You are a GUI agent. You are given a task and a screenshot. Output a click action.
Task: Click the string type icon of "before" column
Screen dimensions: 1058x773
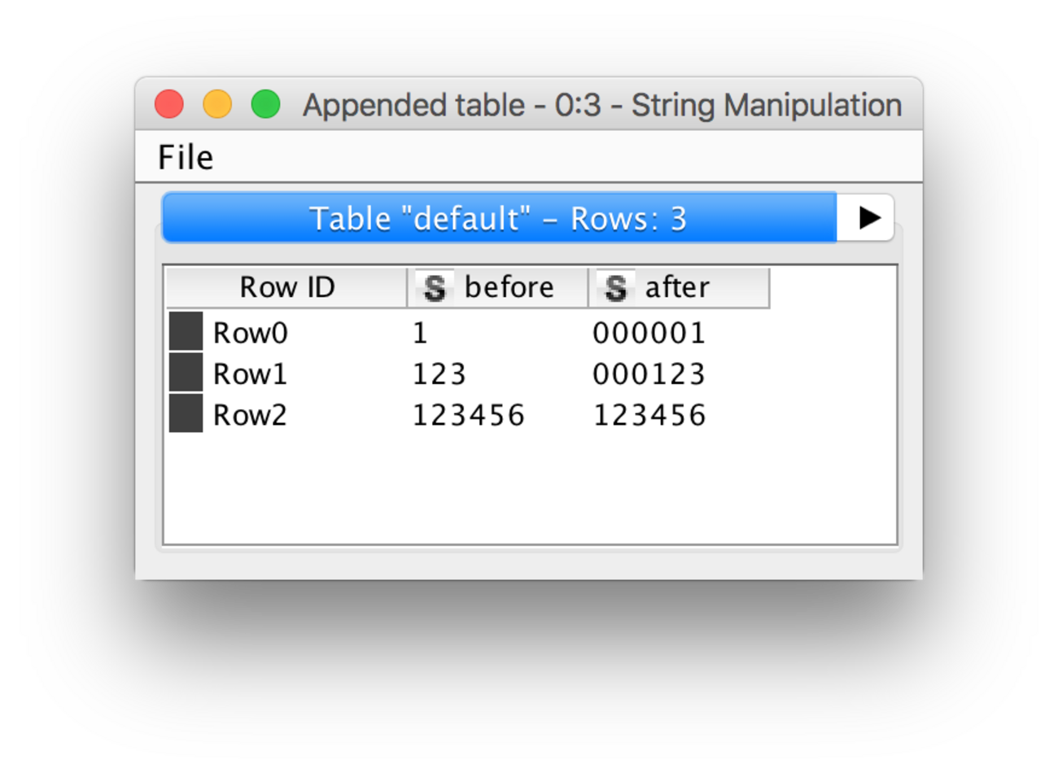[x=435, y=287]
